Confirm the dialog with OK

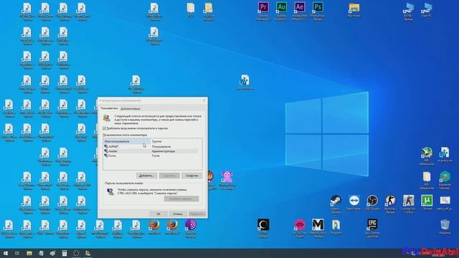(x=158, y=214)
